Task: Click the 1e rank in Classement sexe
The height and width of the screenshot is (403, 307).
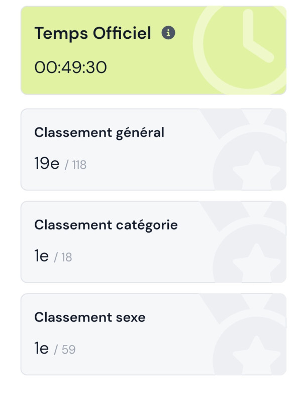Action: (x=41, y=349)
